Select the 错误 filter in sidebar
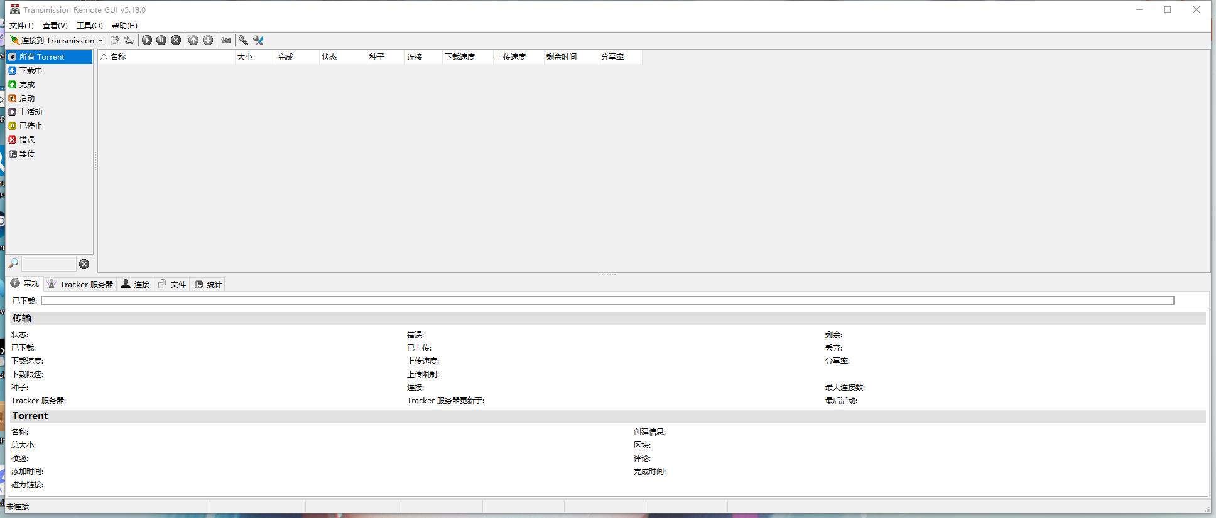 (26, 139)
